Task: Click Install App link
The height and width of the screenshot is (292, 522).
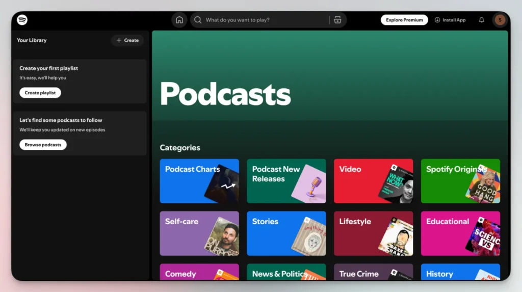Action: (450, 20)
